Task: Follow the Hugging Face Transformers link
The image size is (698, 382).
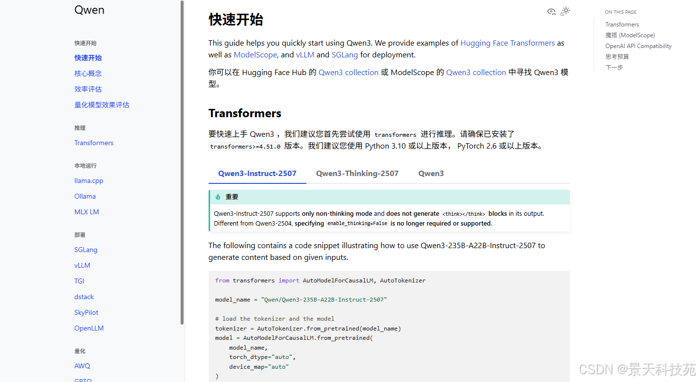Action: coord(508,43)
